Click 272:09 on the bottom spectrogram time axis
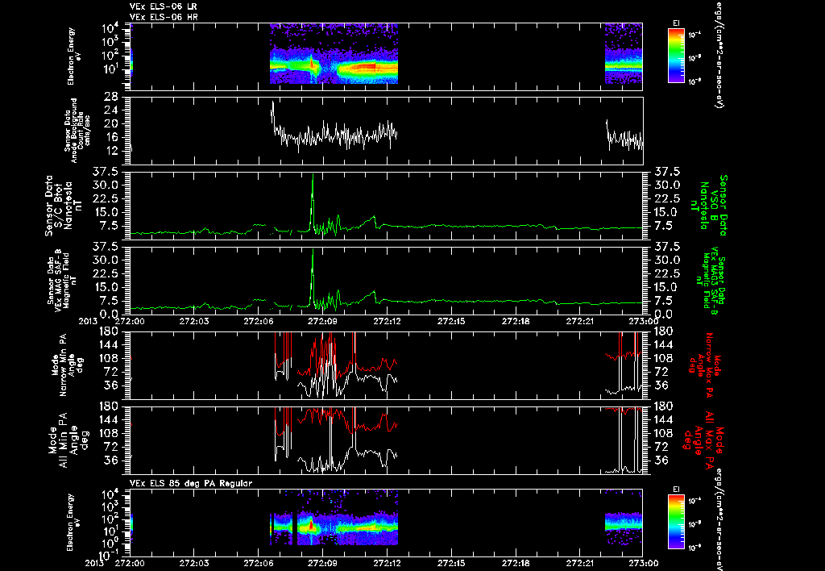 [x=322, y=563]
